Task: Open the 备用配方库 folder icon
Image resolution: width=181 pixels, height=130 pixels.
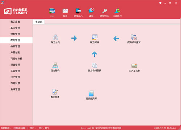Action: (91, 94)
